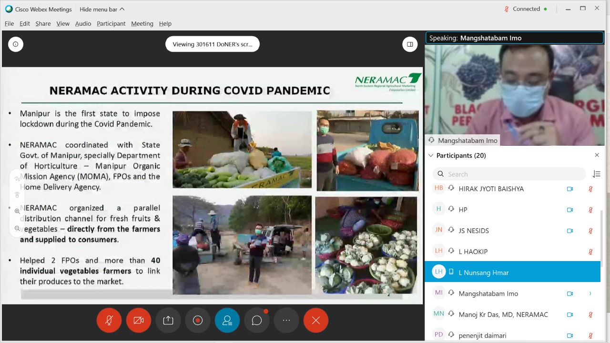Select participant Manoj Kr Das, MD, NERAMAC
610x343 pixels.
coord(512,314)
